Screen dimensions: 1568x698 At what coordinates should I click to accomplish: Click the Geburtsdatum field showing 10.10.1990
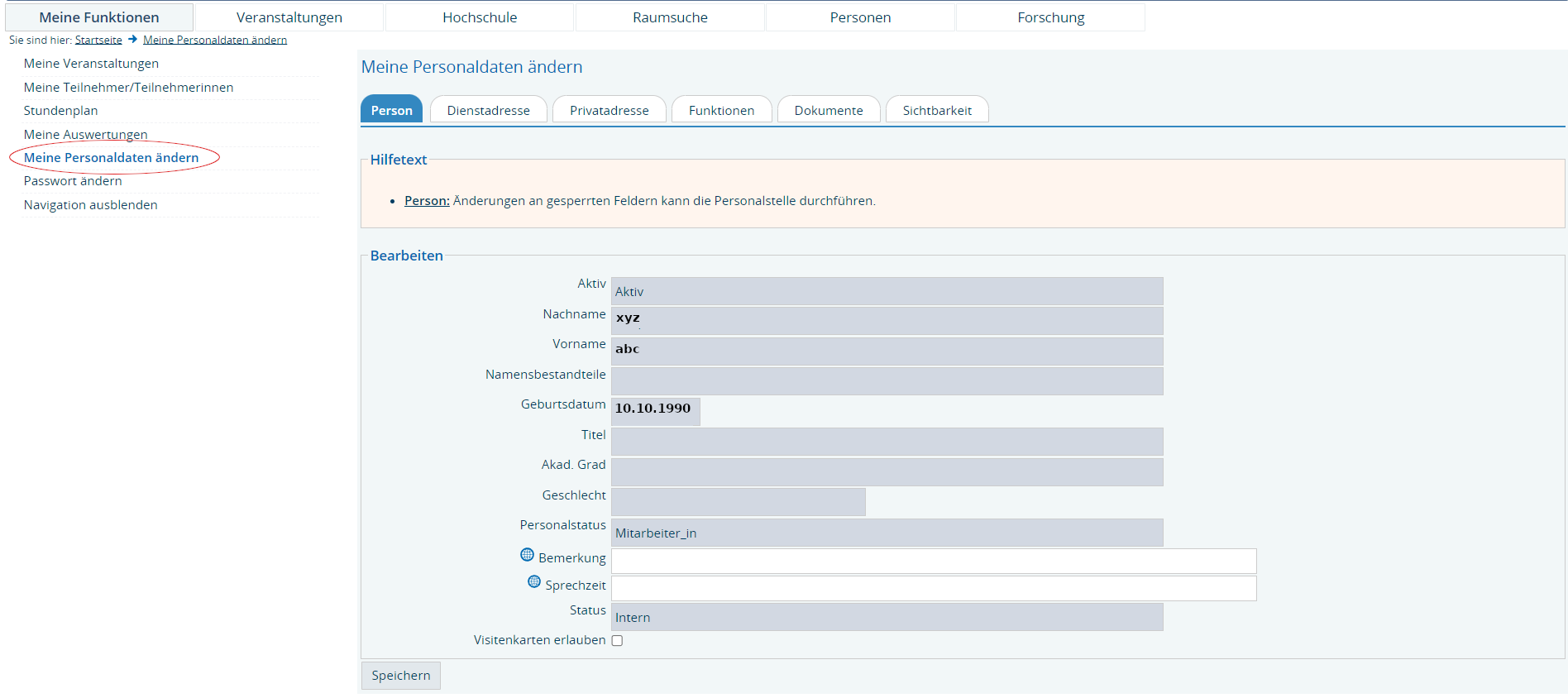click(x=656, y=412)
